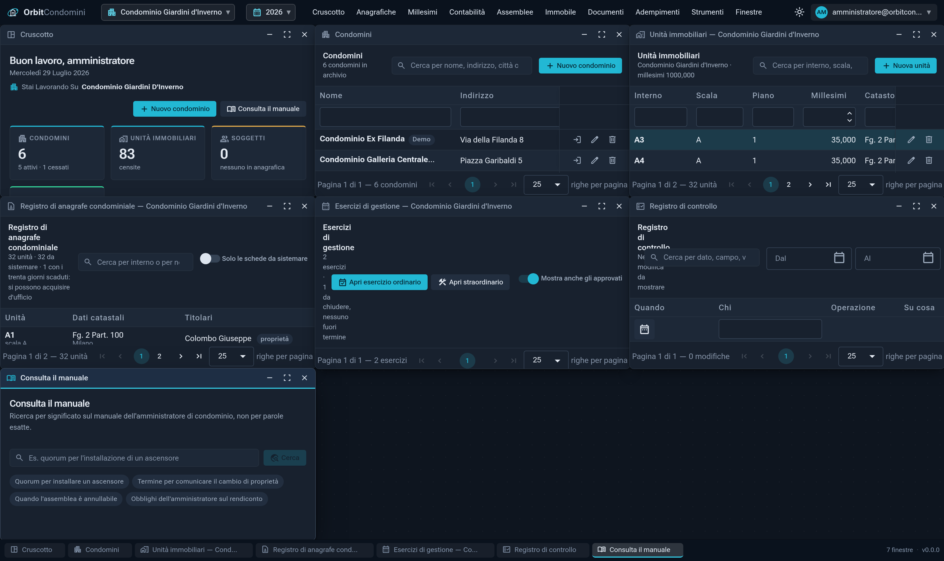This screenshot has height=561, width=944.
Task: Edit unit A4 pencil icon
Action: point(911,160)
